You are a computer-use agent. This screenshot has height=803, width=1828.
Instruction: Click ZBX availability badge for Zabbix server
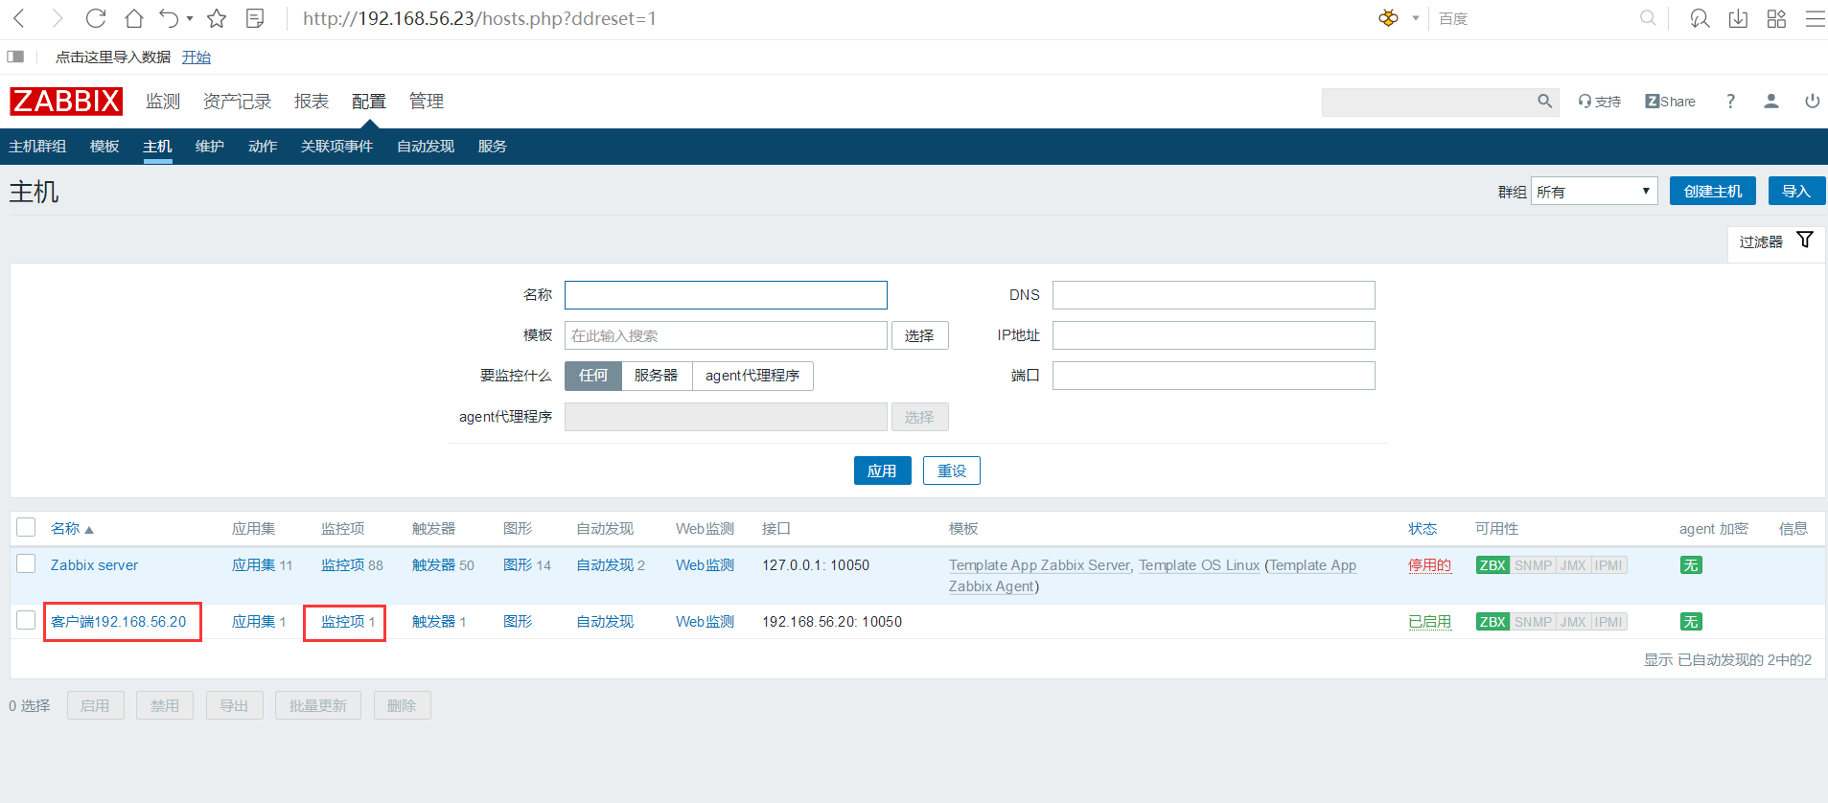pyautogui.click(x=1492, y=565)
